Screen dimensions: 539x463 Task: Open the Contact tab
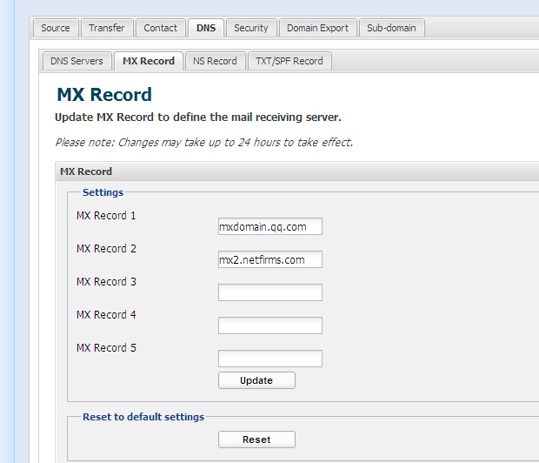tap(161, 28)
